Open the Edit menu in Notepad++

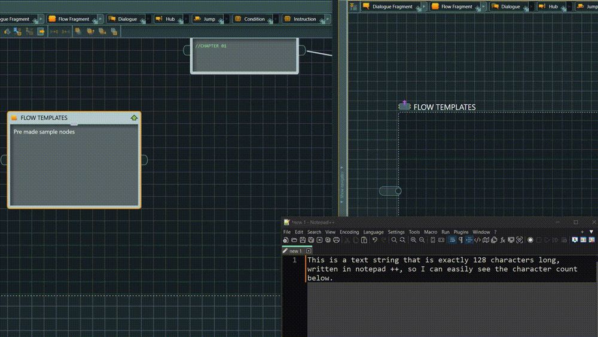coord(299,232)
